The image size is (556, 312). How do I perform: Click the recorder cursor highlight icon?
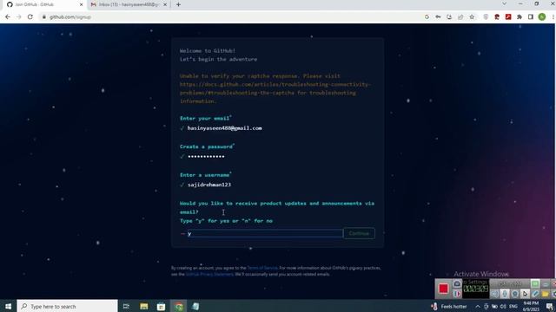(525, 294)
